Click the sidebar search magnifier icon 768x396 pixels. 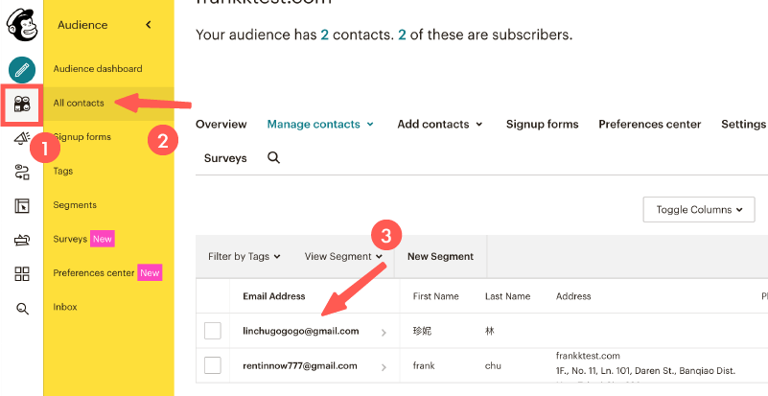coord(21,309)
